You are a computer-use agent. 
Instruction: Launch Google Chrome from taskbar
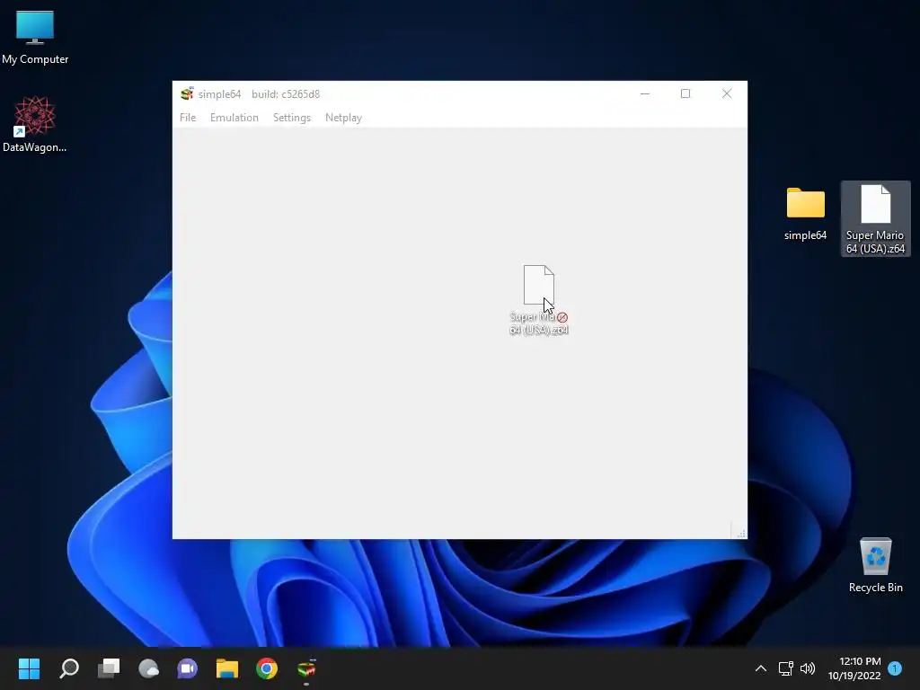[x=266, y=668]
